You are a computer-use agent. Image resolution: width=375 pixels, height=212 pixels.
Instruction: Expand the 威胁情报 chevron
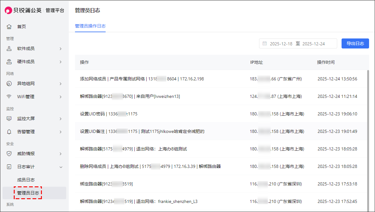coord(60,154)
